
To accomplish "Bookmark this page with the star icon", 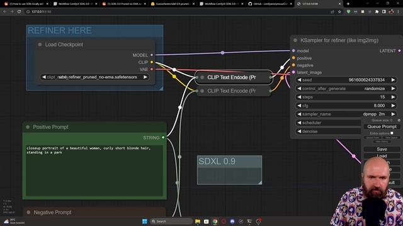I will tap(339, 12).
